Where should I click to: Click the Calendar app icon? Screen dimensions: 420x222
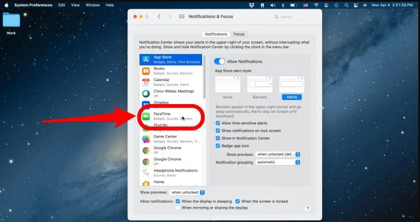coord(146,82)
